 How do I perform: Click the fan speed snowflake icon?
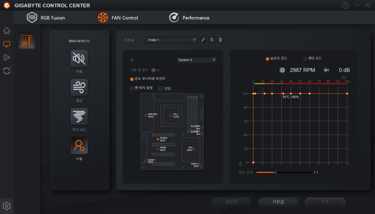coord(282,70)
